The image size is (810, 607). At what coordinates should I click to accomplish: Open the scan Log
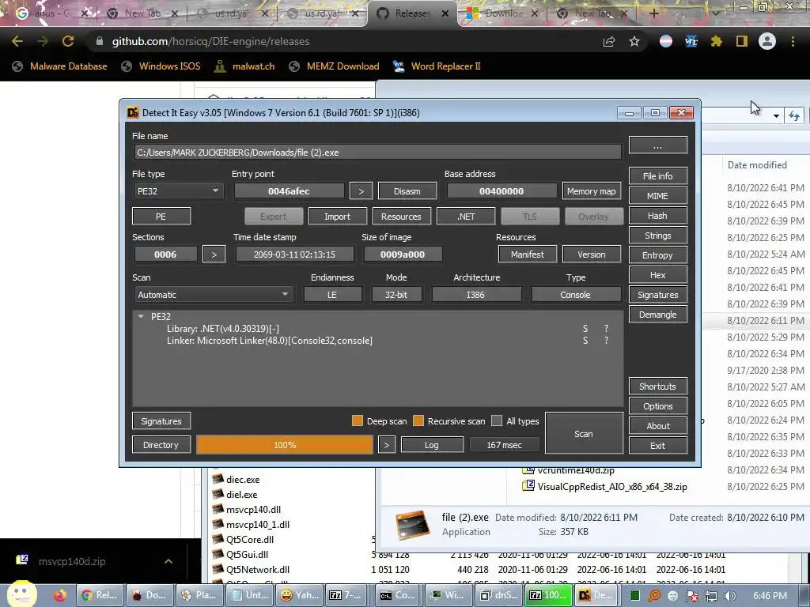[432, 445]
